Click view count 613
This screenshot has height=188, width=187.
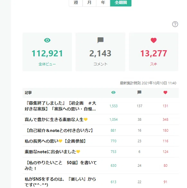tap(113, 182)
